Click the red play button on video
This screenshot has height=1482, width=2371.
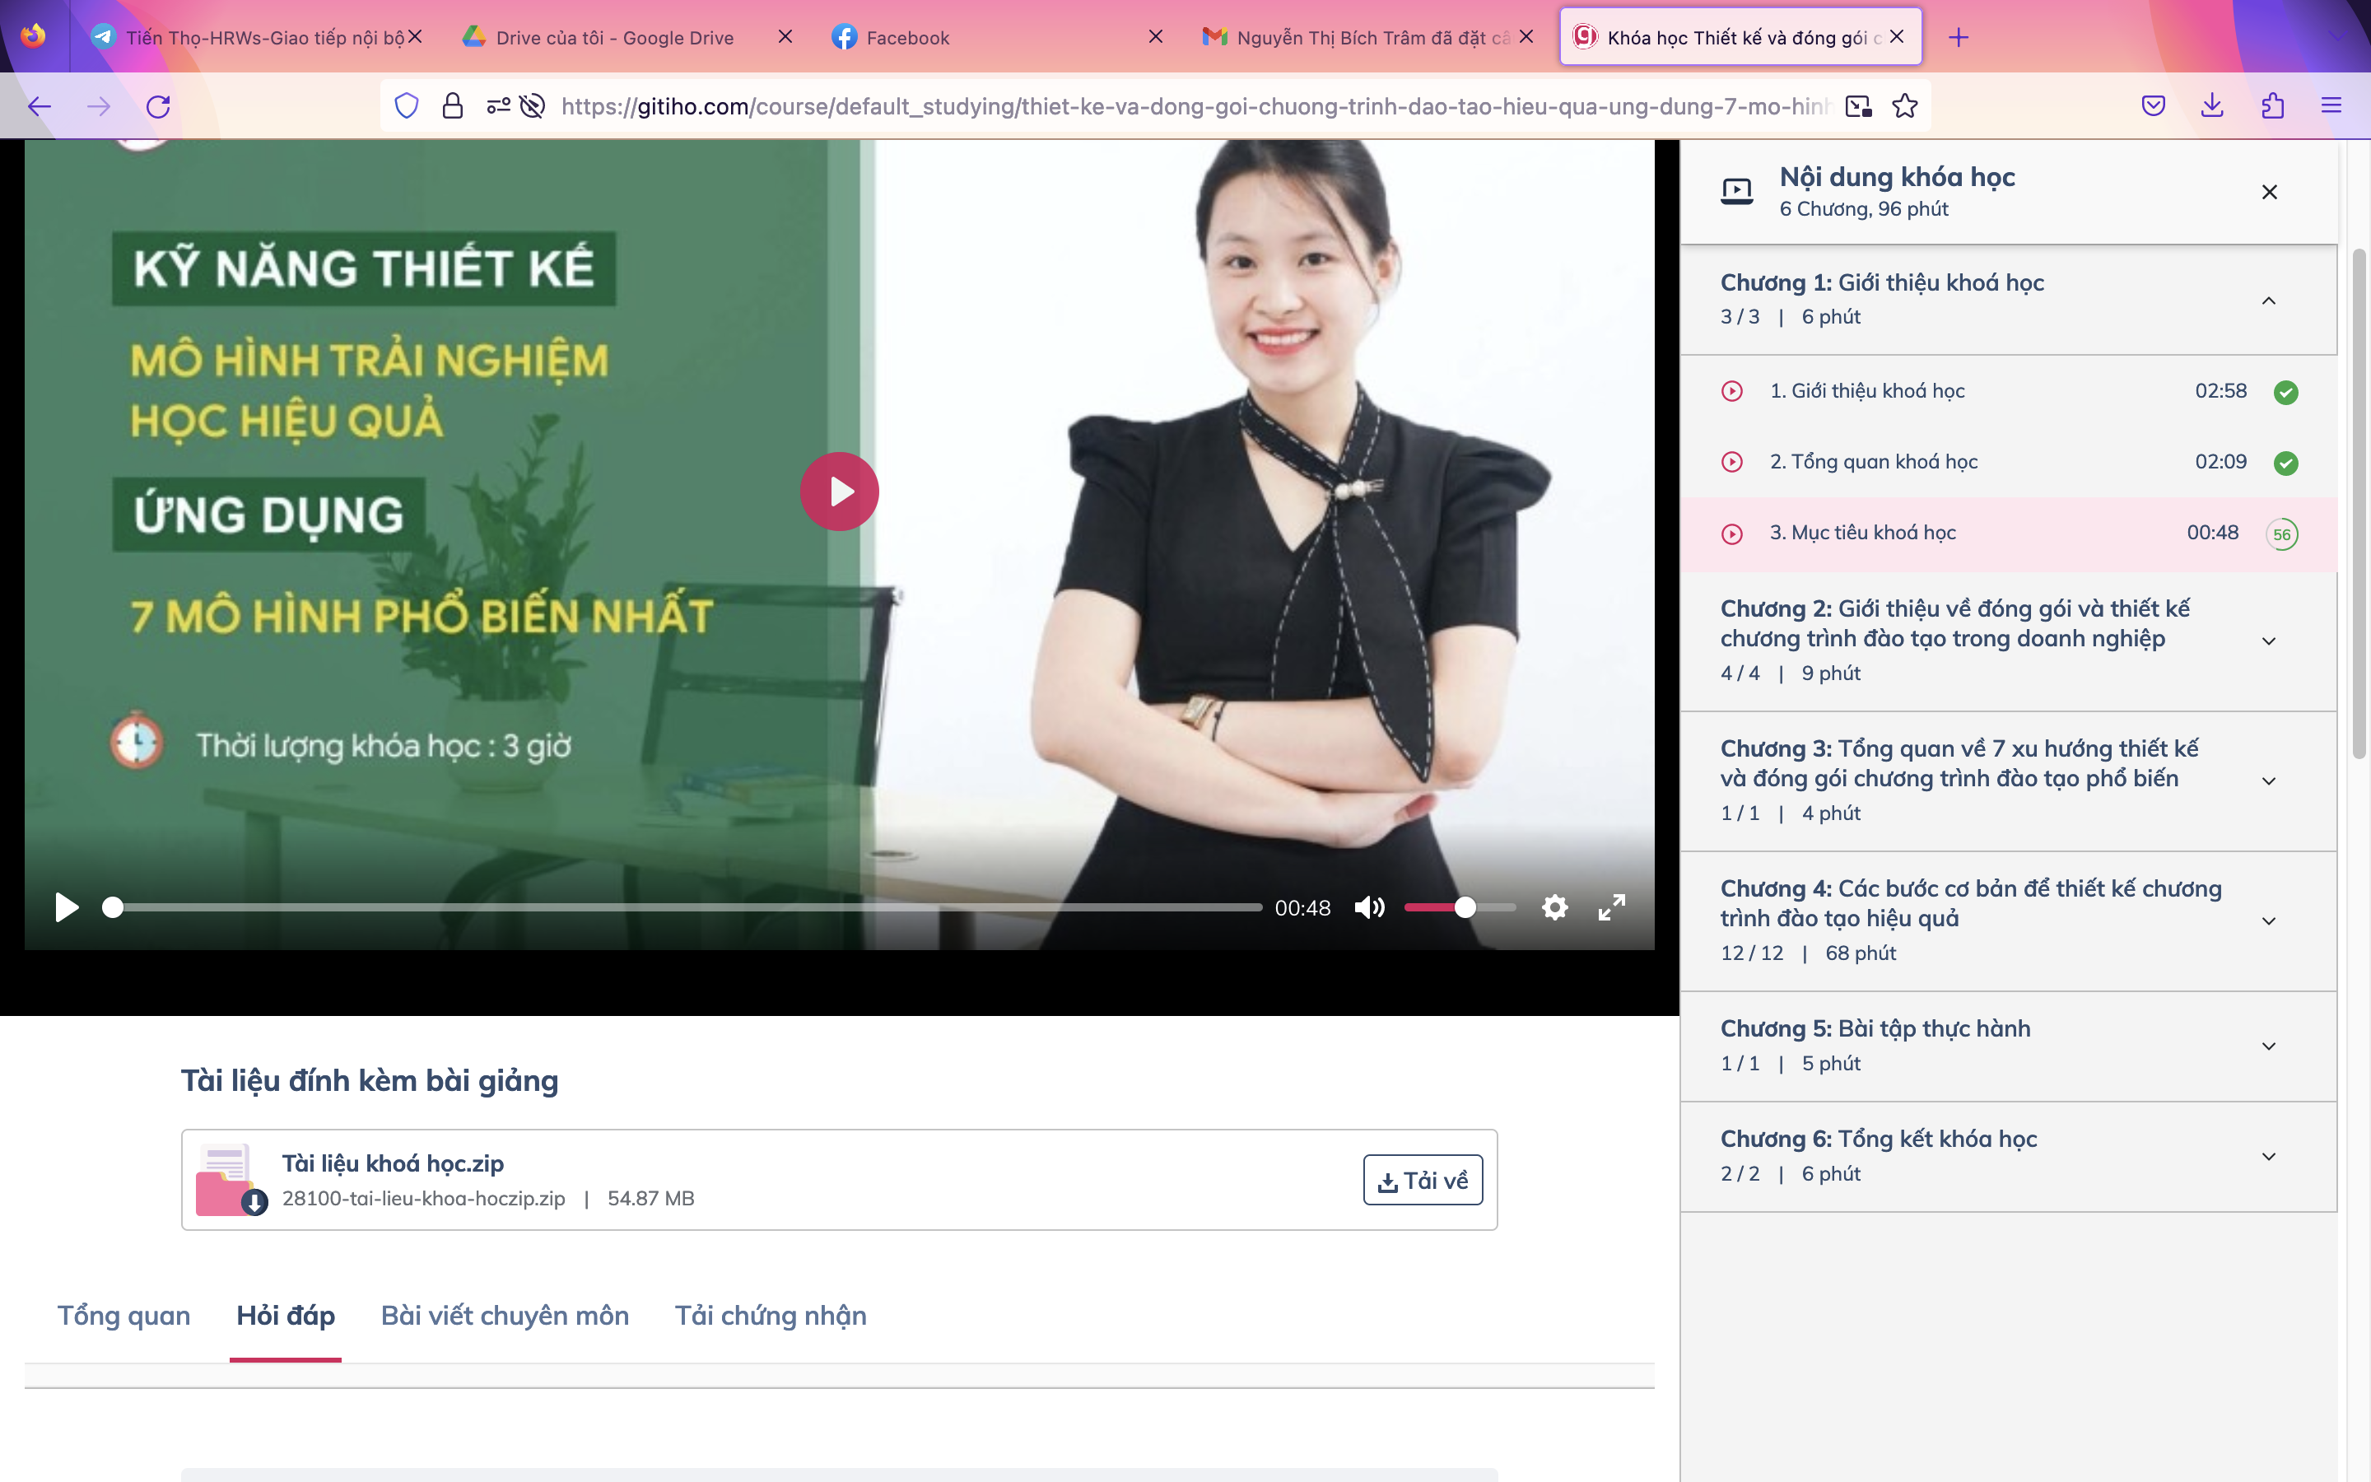[839, 491]
